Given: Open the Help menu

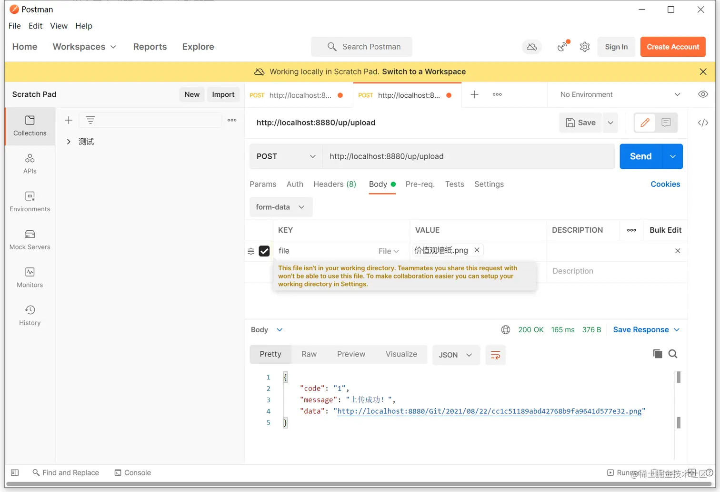Looking at the screenshot, I should pyautogui.click(x=84, y=26).
